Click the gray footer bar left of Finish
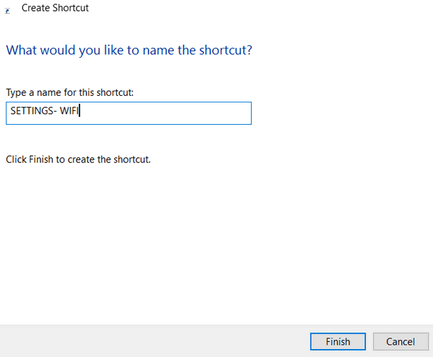This screenshot has width=433, height=357. (x=154, y=342)
